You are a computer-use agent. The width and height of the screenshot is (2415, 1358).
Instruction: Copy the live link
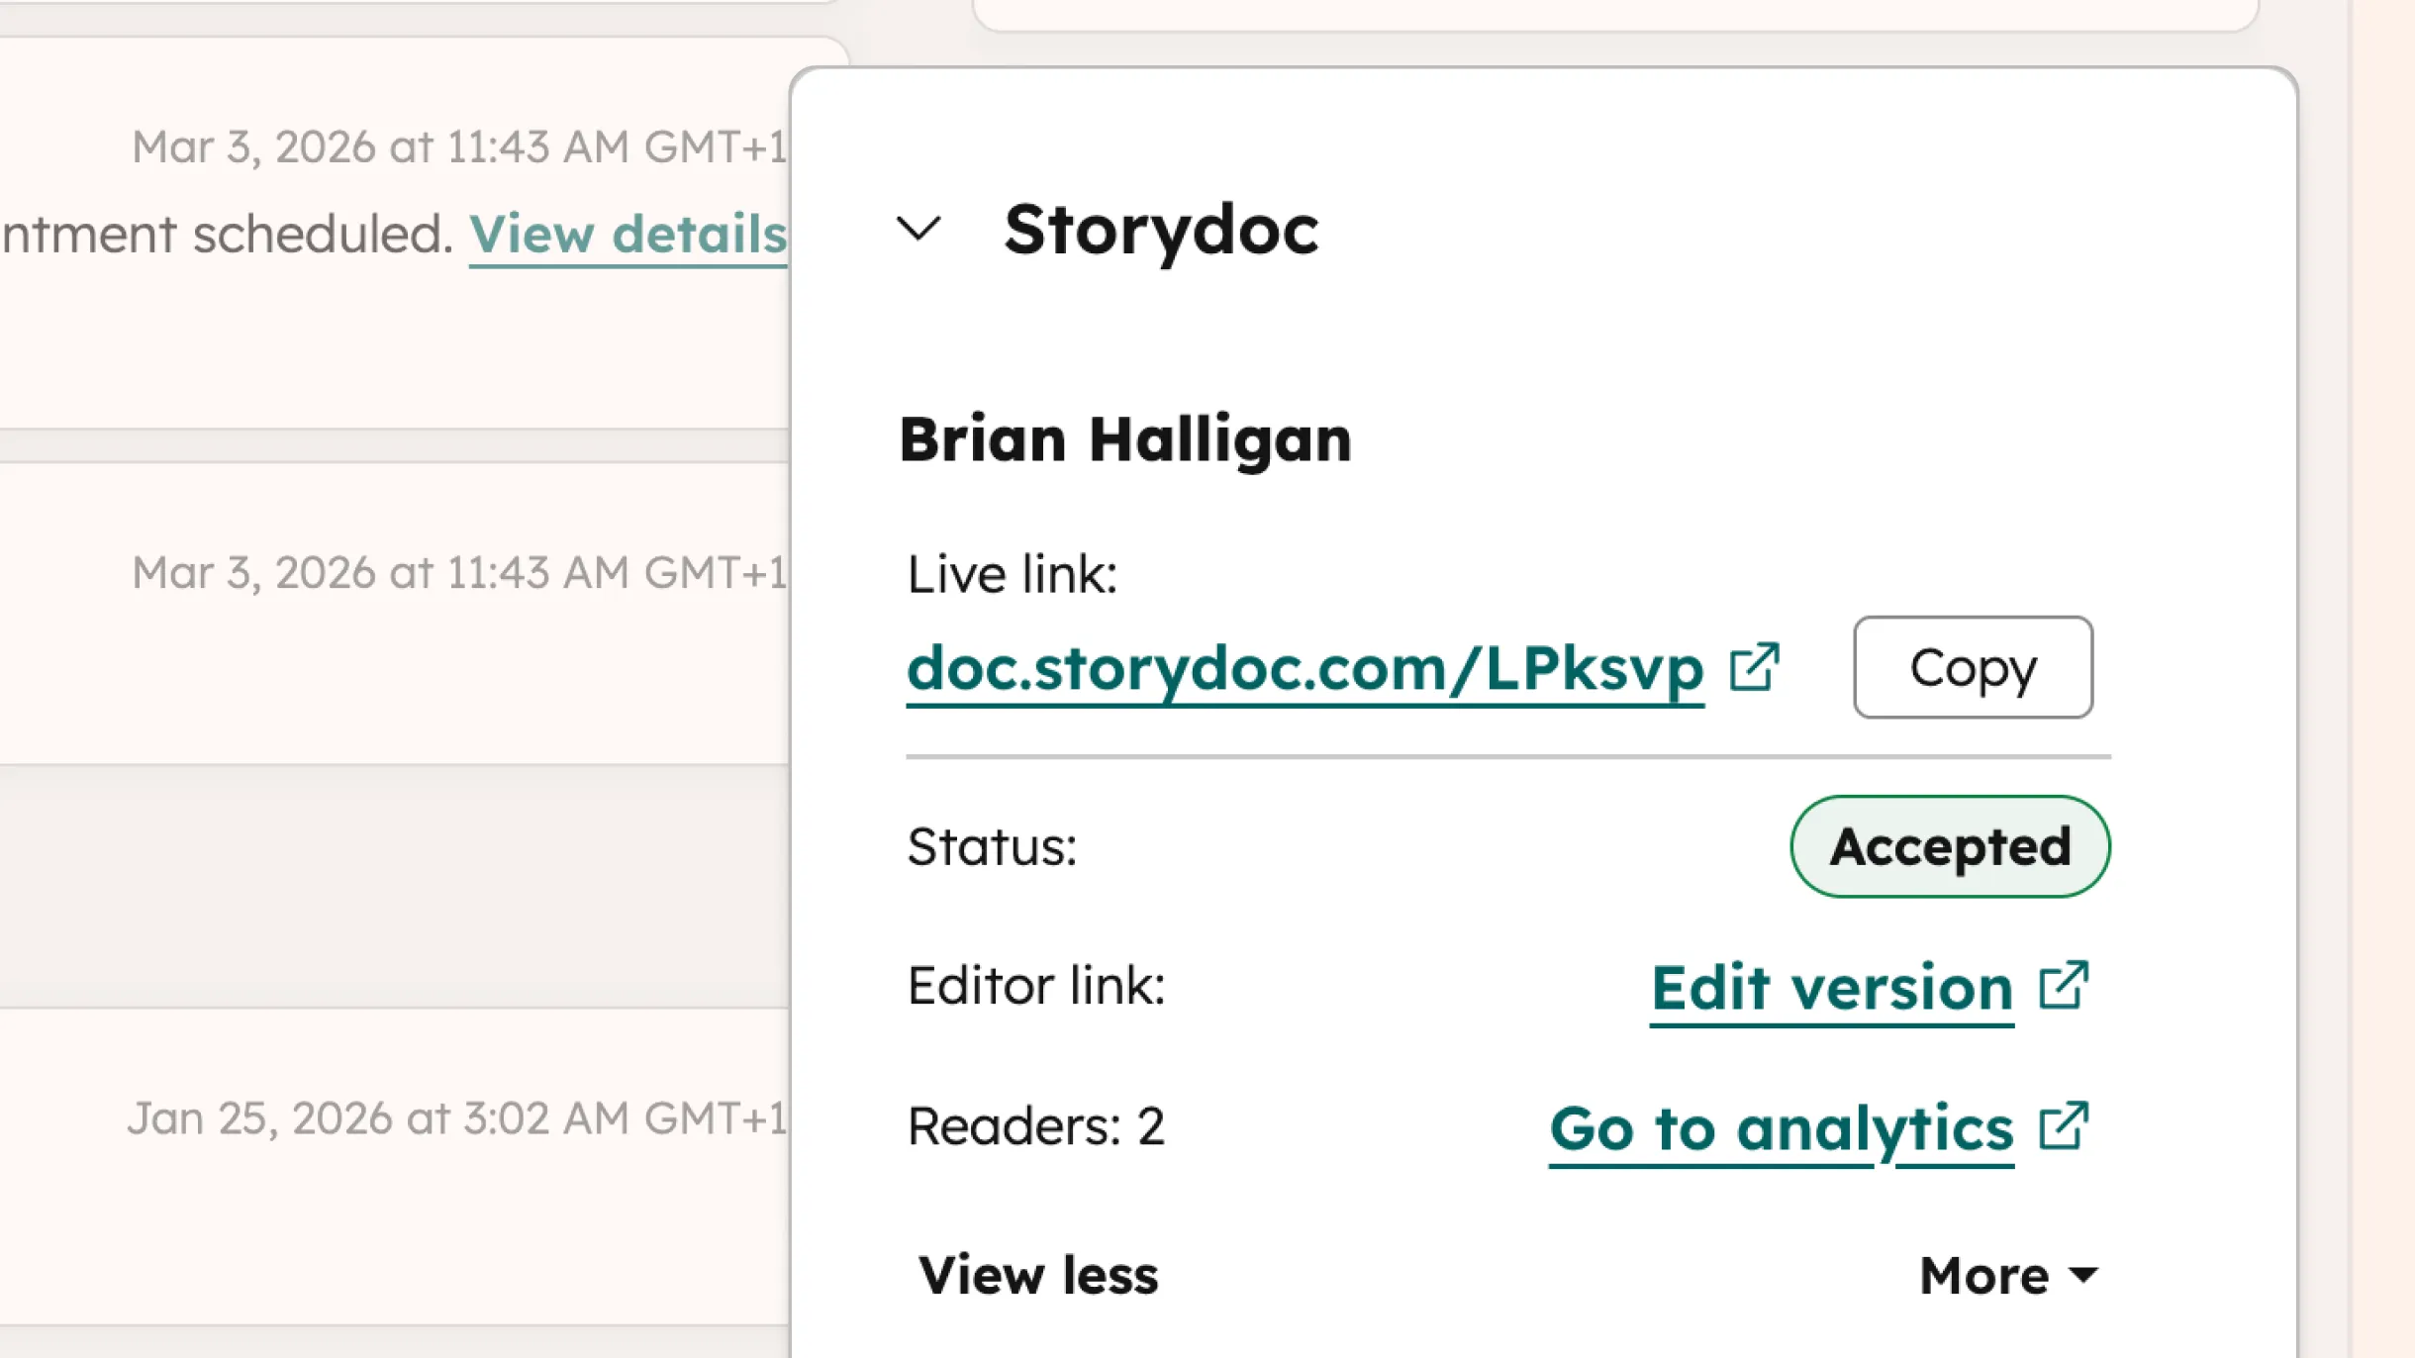(1973, 667)
